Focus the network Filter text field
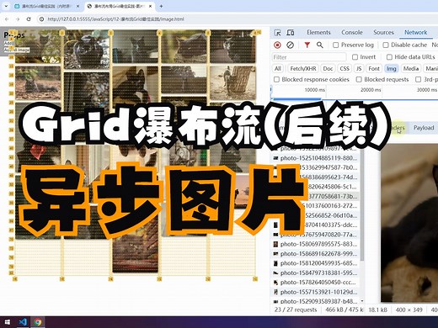The width and height of the screenshot is (438, 328). click(x=309, y=57)
